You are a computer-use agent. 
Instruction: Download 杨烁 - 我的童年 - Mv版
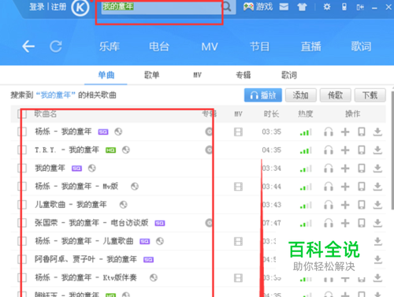[x=377, y=187]
